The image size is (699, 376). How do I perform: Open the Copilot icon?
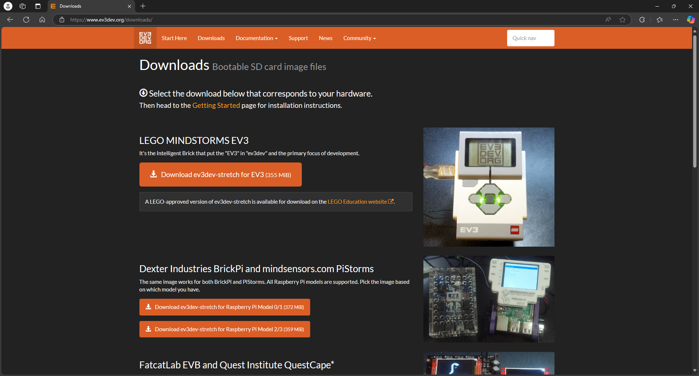(x=691, y=20)
